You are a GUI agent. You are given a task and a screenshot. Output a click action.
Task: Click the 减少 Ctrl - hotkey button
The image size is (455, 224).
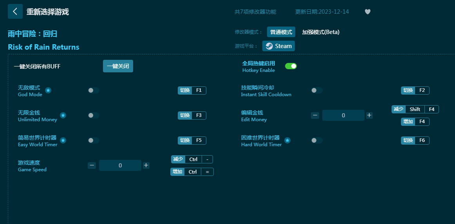click(x=192, y=159)
